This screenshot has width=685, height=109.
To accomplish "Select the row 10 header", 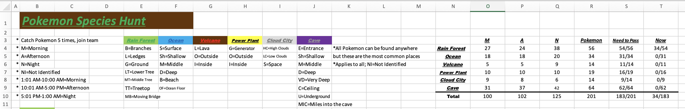I will coord(6,96).
